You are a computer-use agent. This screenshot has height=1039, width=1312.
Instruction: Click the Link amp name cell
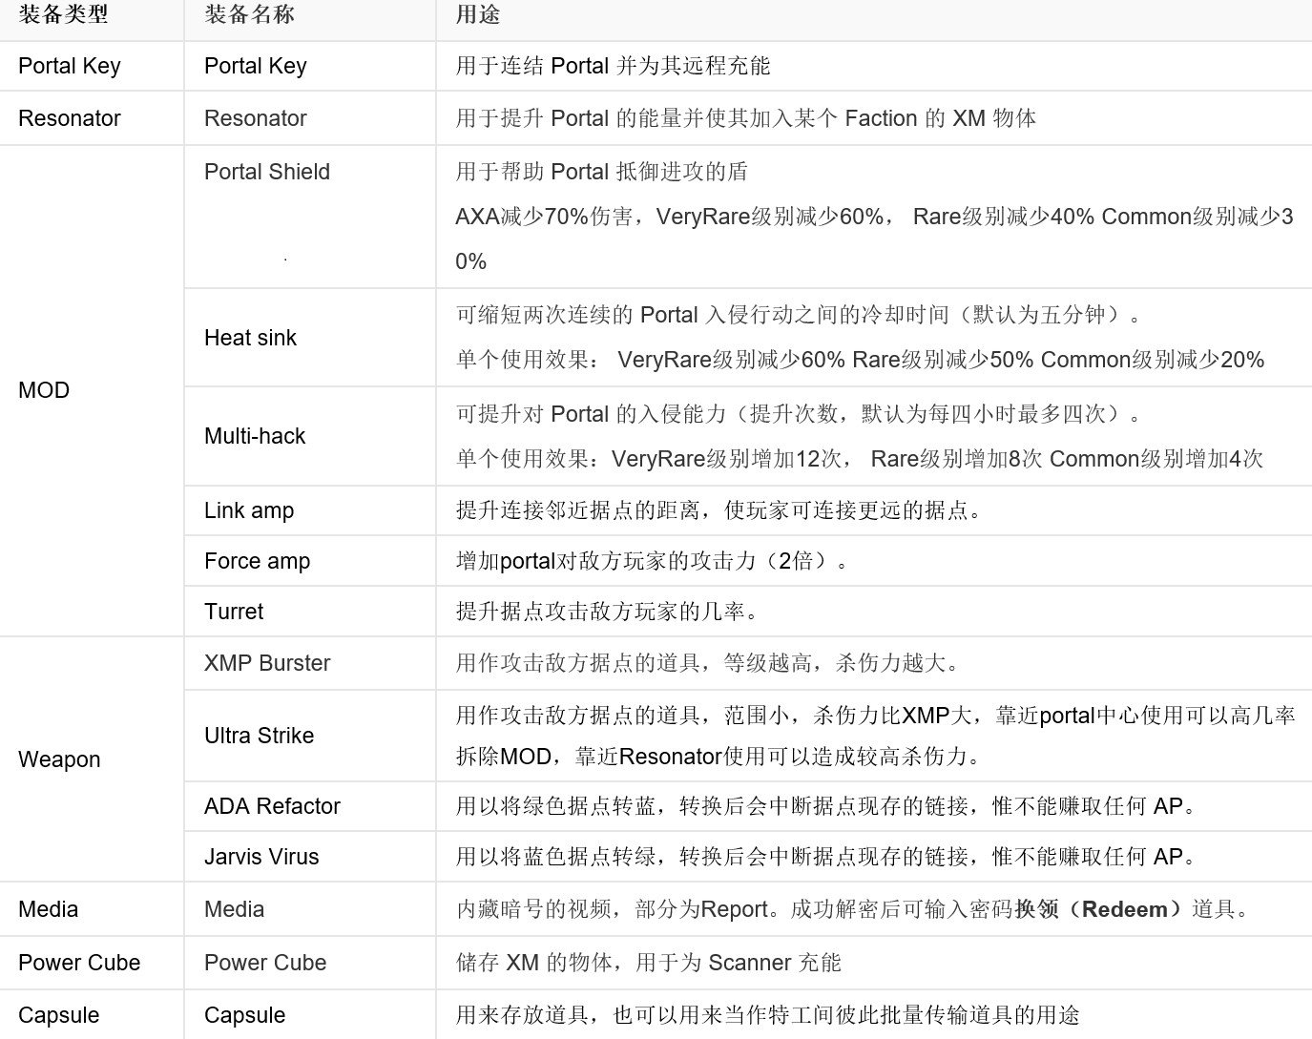[249, 510]
